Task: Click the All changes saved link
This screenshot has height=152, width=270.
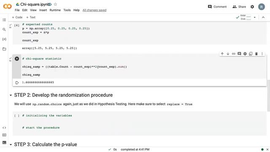Action: click(94, 10)
